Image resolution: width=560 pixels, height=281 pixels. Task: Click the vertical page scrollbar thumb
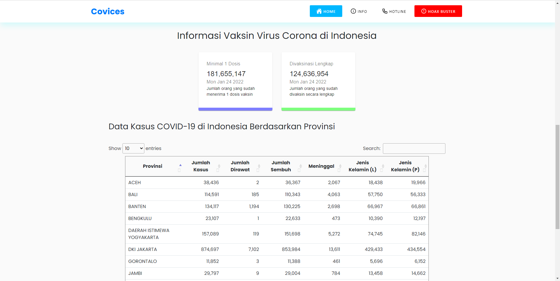click(x=557, y=177)
